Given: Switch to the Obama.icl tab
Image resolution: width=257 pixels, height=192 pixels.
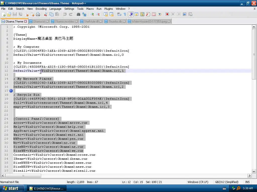Looking at the screenshot, I should 39,21.
